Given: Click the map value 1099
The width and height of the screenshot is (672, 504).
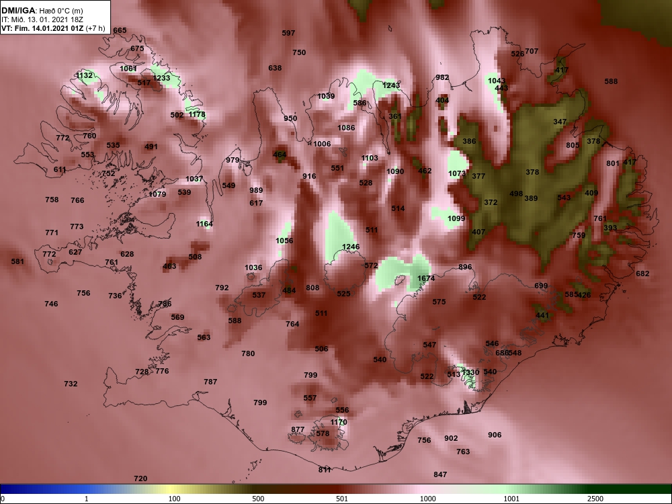Looking at the screenshot, I should [x=456, y=218].
